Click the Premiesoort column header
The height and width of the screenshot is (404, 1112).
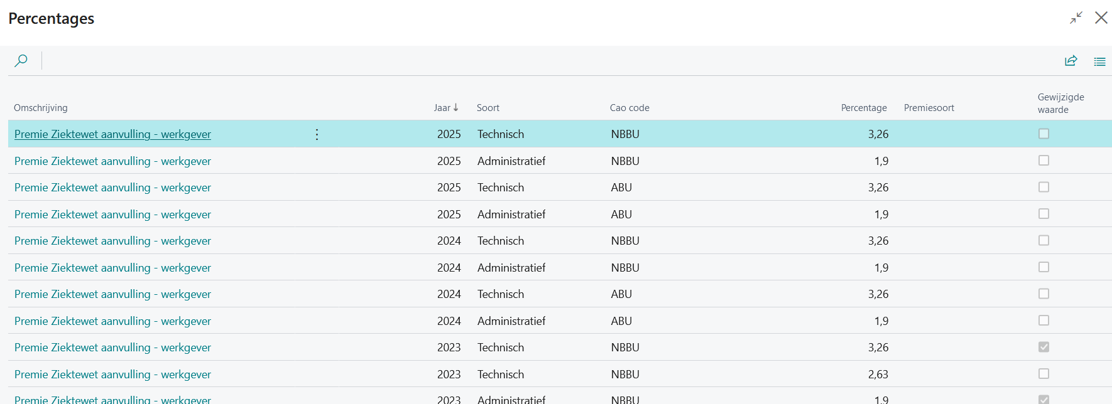pyautogui.click(x=929, y=108)
